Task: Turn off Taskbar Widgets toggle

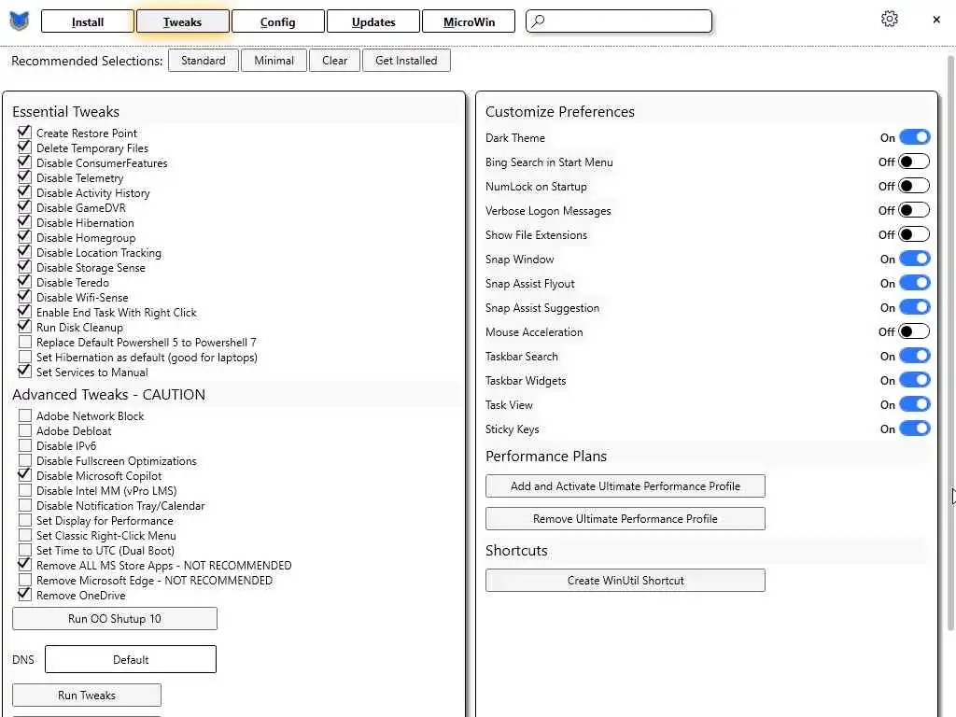Action: pos(915,380)
